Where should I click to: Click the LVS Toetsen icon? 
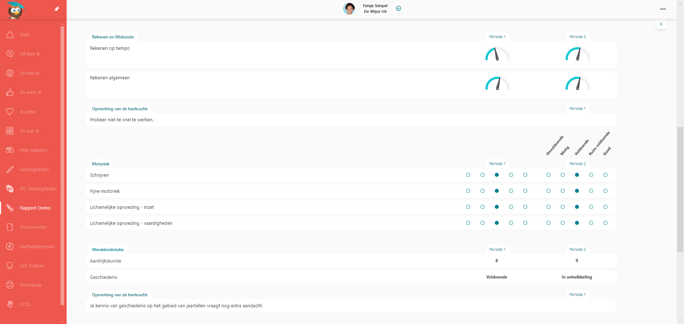tap(10, 266)
